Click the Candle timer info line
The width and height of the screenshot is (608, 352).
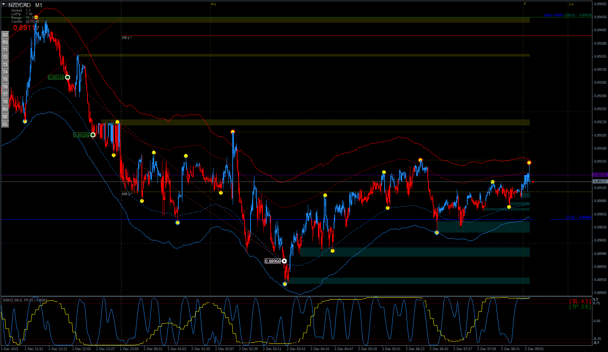tap(25, 22)
